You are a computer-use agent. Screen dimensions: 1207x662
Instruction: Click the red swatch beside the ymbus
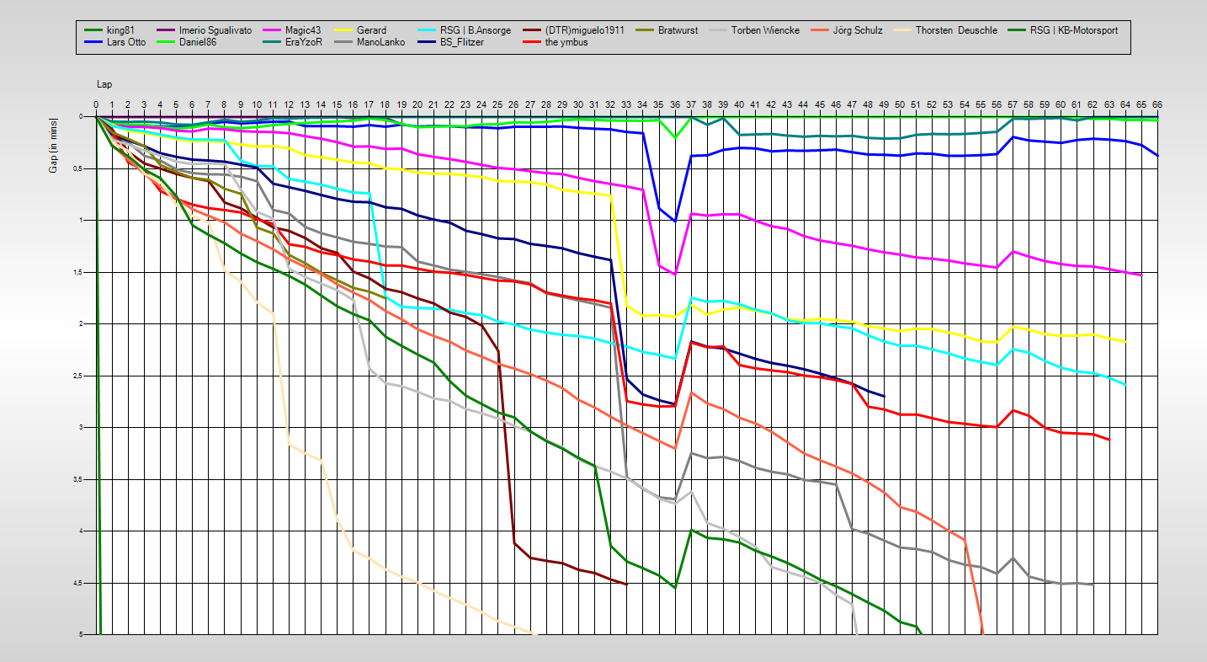(x=530, y=43)
